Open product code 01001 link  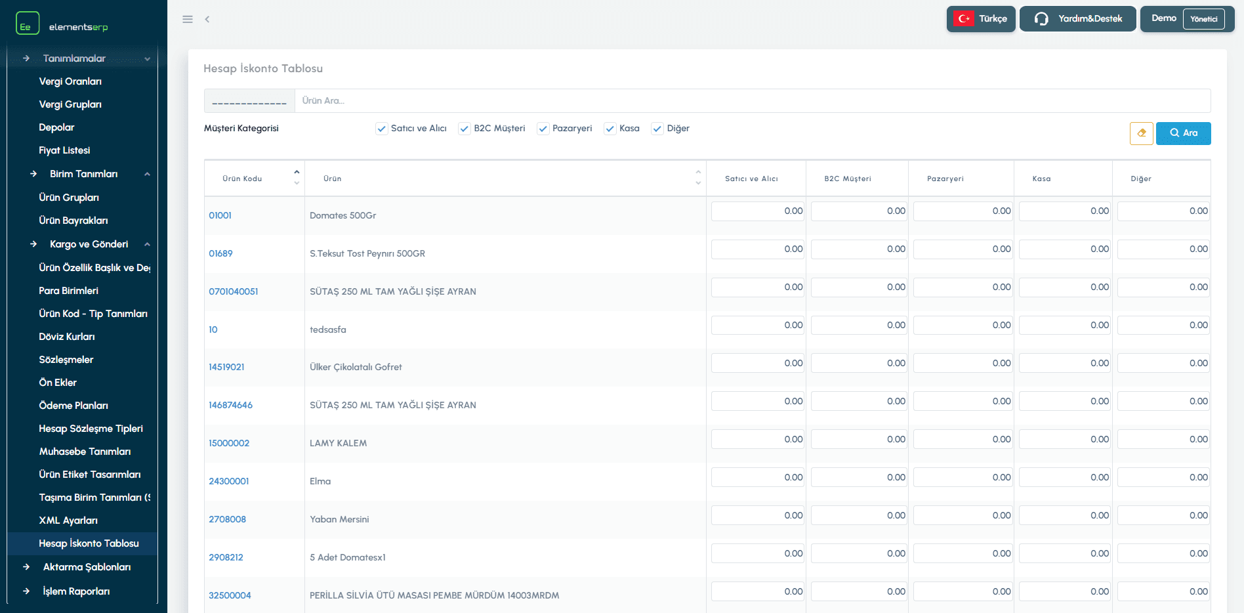[220, 215]
